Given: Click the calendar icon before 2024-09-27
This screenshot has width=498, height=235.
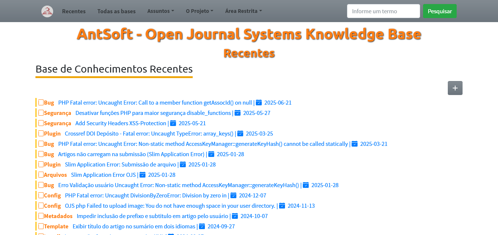Looking at the screenshot, I should pos(202,226).
